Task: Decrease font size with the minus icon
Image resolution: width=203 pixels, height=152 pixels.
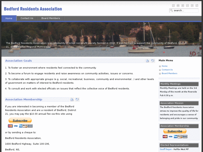Action: click(x=187, y=5)
